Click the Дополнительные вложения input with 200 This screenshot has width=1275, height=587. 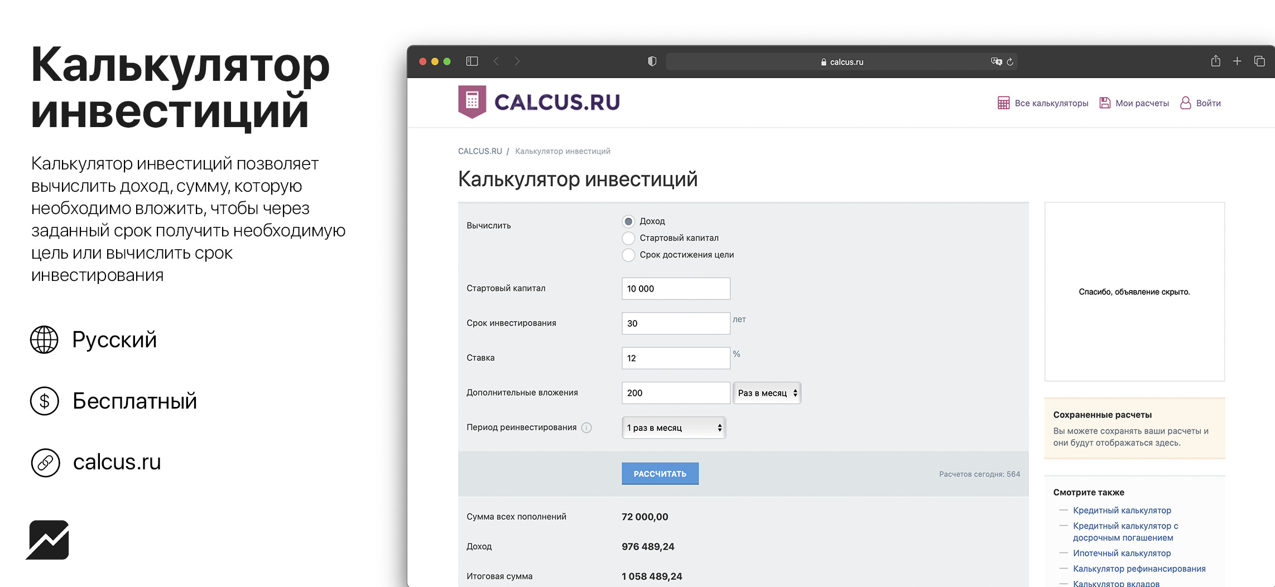[676, 393]
